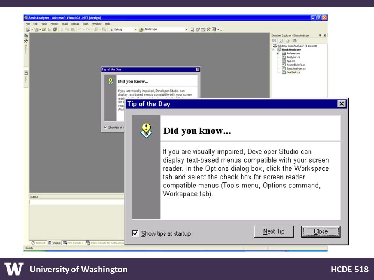Screen dimensions: 374x280
Task: Switch to the Task List tab
Action: tap(39, 243)
